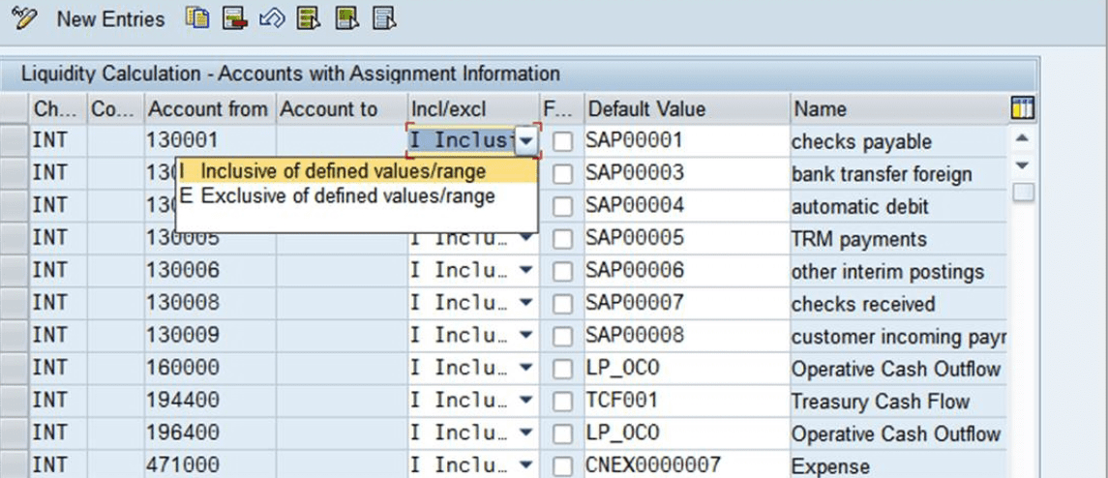Open the Incl/excl dropdown in the 194400 row
Viewport: 1108px width, 478px height.
point(525,402)
